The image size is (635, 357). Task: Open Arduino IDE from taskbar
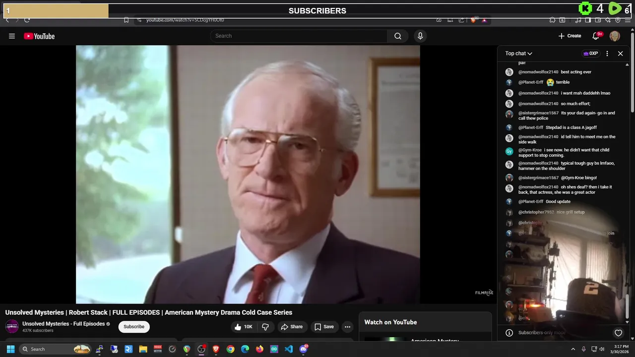pyautogui.click(x=274, y=349)
